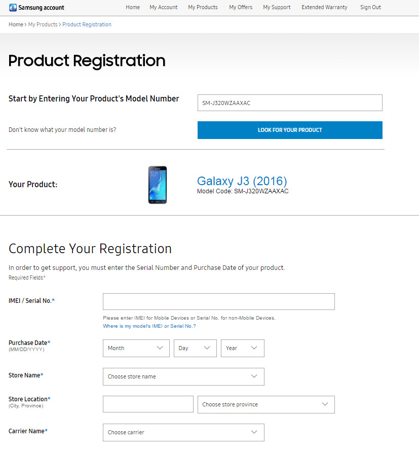Image resolution: width=419 pixels, height=450 pixels.
Task: Go to My Products menu item
Action: (203, 8)
